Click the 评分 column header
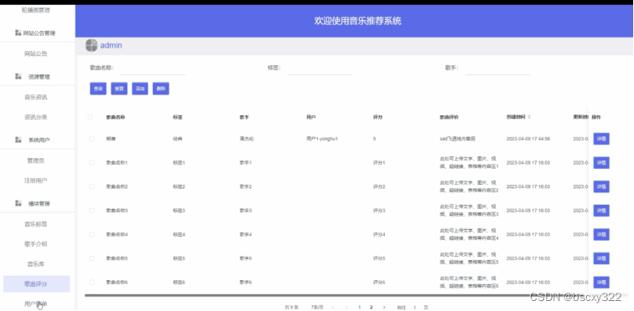 pos(377,117)
